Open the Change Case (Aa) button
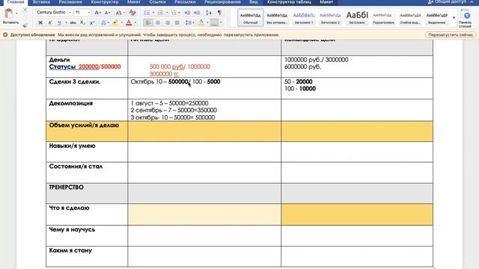Screen dimensions: 479x269 pyautogui.click(x=118, y=13)
